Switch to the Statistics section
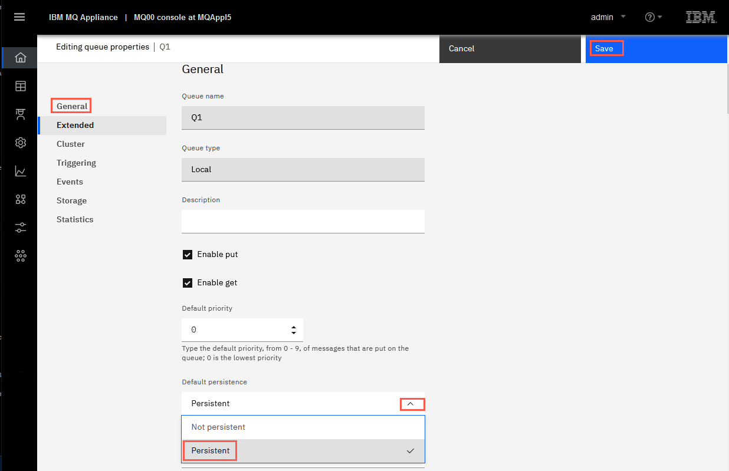Viewport: 729px width, 471px height. click(75, 219)
